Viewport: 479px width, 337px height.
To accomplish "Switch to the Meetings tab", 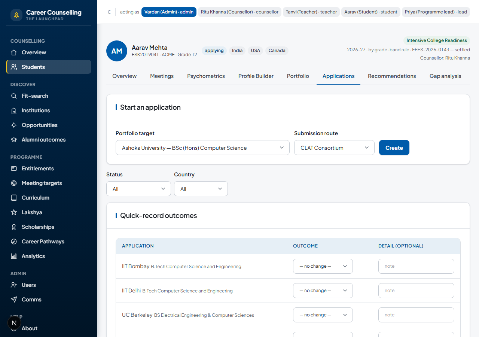I will (x=162, y=76).
